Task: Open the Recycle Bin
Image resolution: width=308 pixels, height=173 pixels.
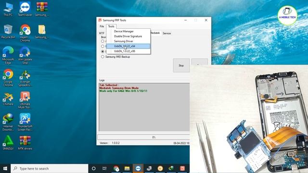Action: 8,31
